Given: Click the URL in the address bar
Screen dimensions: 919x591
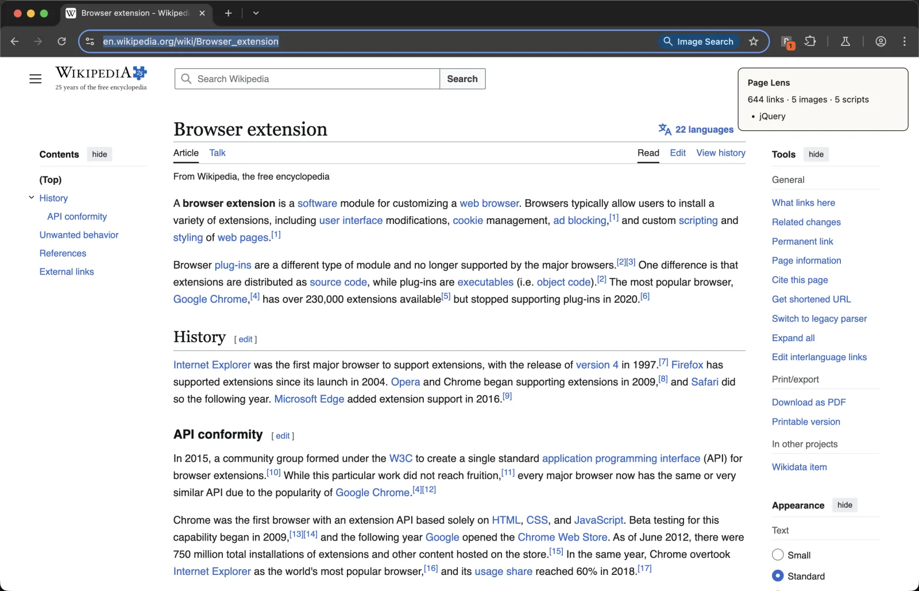Looking at the screenshot, I should 191,41.
